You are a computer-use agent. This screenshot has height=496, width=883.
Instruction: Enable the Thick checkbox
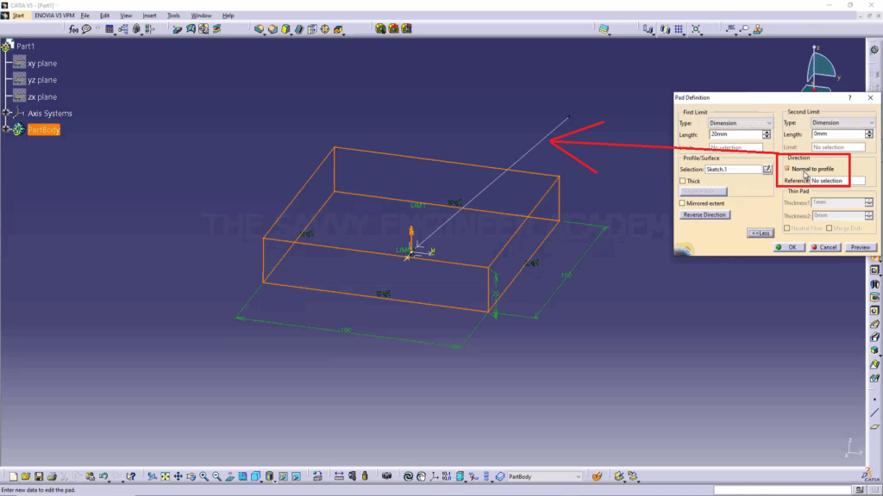point(683,182)
